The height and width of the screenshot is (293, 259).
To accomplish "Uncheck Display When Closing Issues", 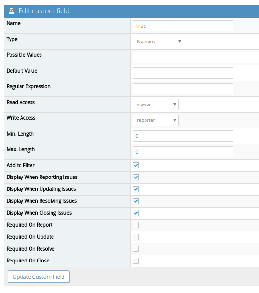I will (136, 213).
